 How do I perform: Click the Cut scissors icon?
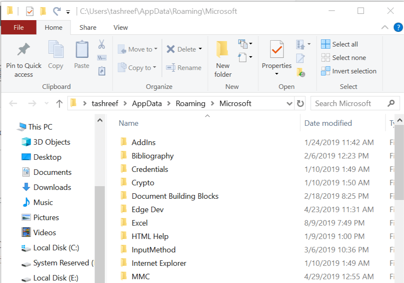[102, 44]
